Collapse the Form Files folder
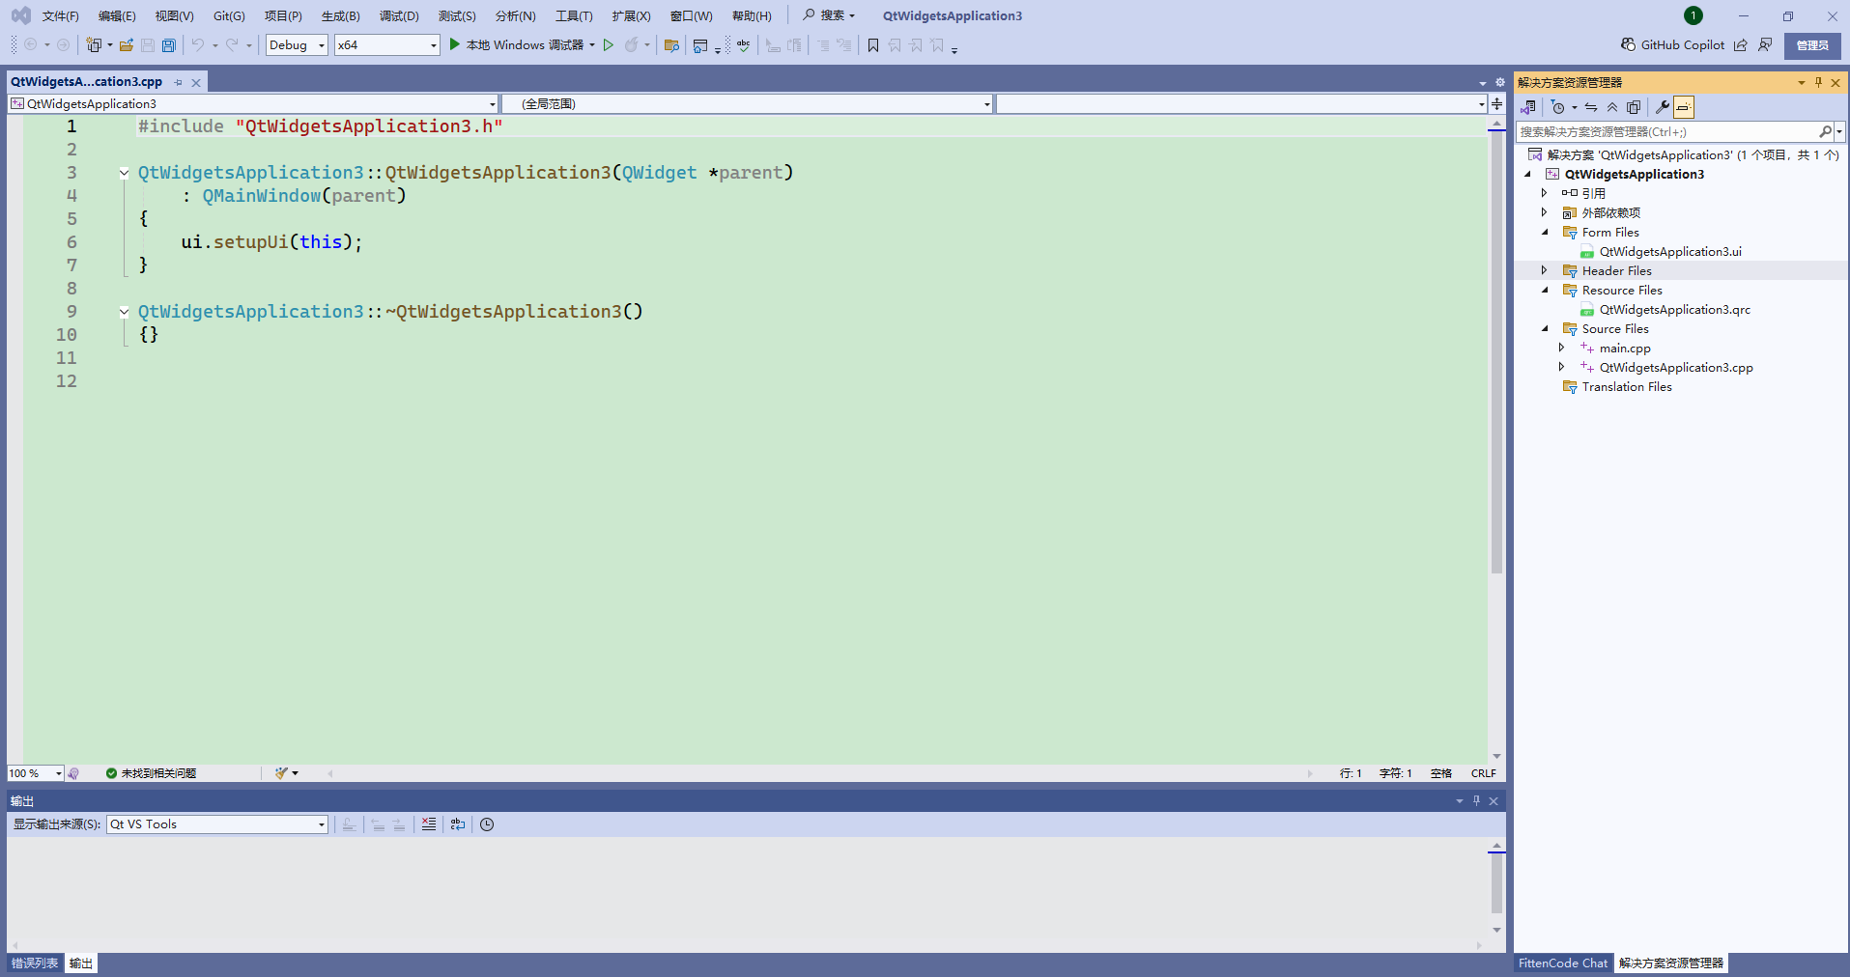Image resolution: width=1850 pixels, height=977 pixels. [1546, 232]
